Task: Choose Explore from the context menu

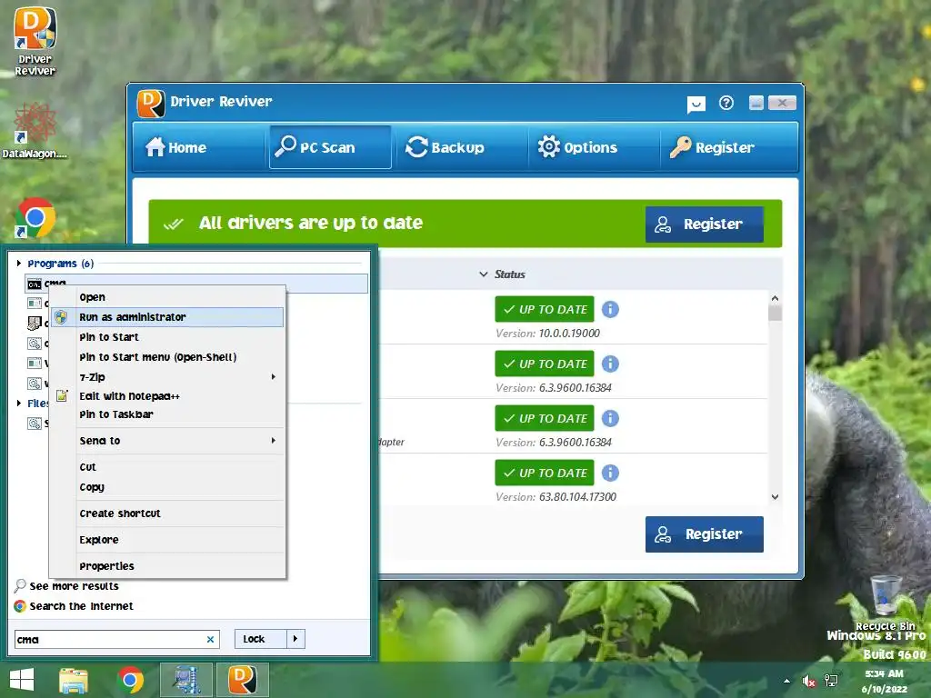Action: (x=167, y=540)
